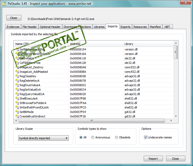The image size is (193, 166).
Task: Click the SHGetPathFromIDListA name
Action: (x=34, y=107)
